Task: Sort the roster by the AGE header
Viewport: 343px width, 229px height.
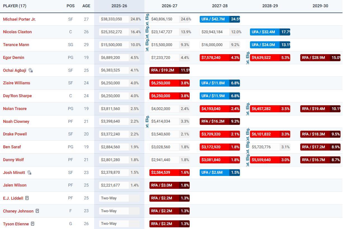Action: tap(86, 6)
